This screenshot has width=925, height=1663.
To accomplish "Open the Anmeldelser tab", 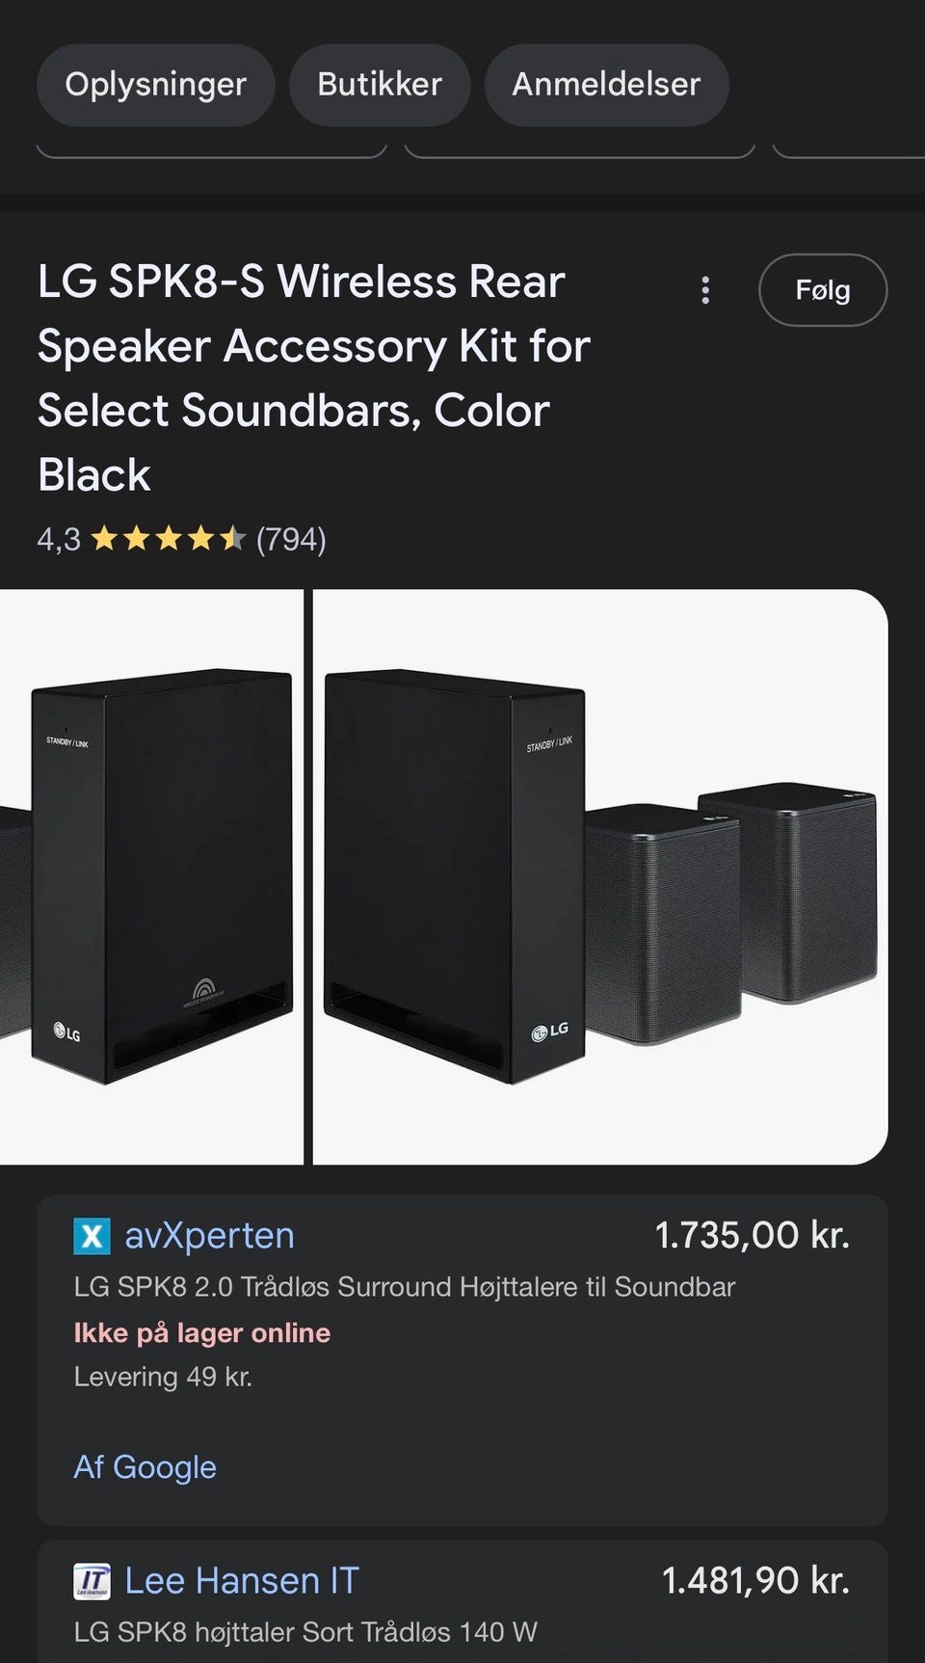I will tap(606, 85).
